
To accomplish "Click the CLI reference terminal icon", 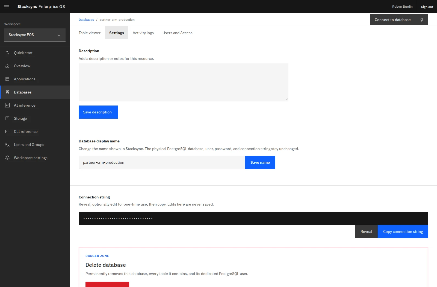I will click(x=7, y=131).
